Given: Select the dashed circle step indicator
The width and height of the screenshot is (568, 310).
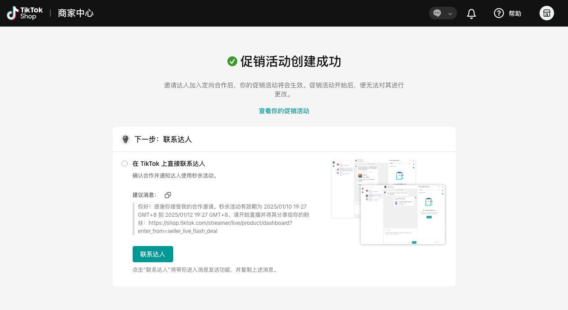Looking at the screenshot, I should point(125,164).
